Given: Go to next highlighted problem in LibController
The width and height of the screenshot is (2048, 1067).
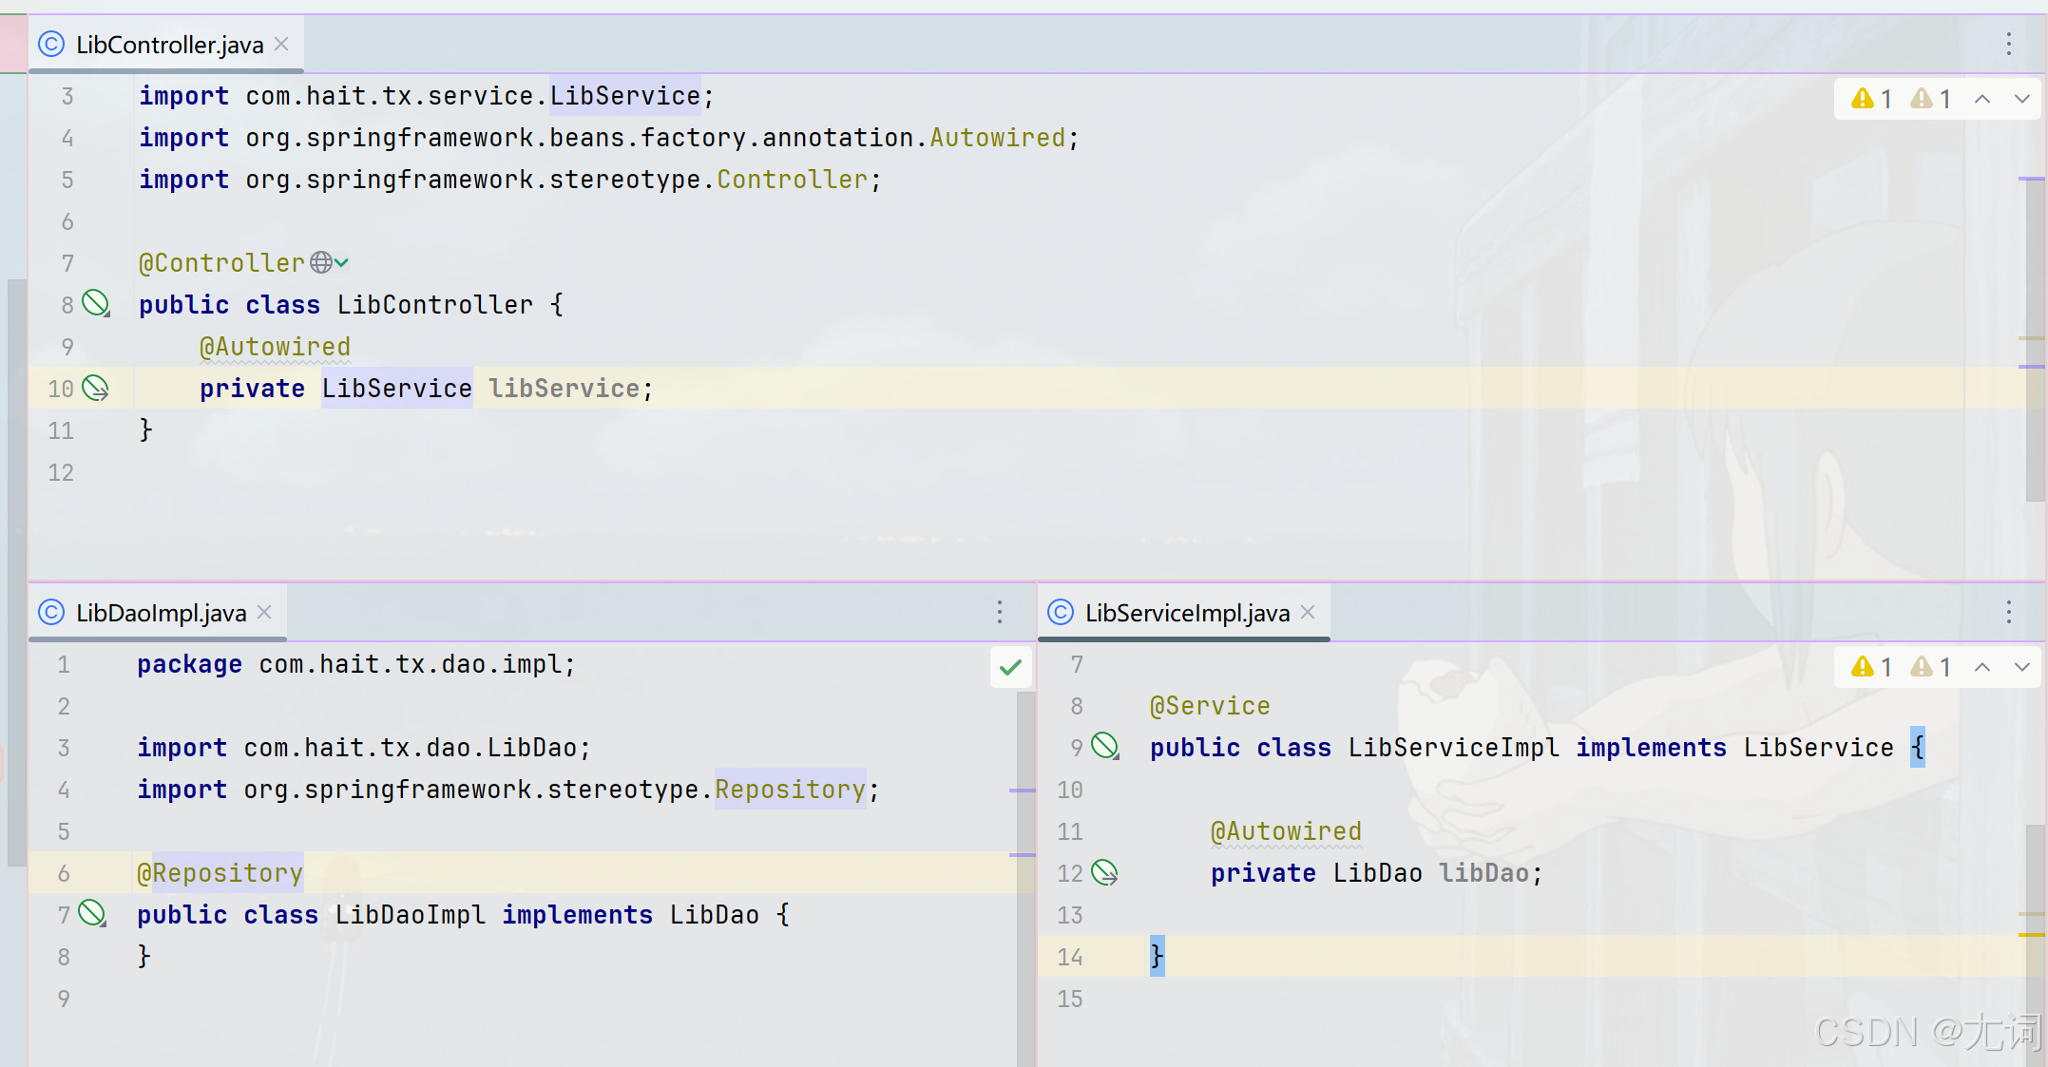Looking at the screenshot, I should pyautogui.click(x=2022, y=99).
